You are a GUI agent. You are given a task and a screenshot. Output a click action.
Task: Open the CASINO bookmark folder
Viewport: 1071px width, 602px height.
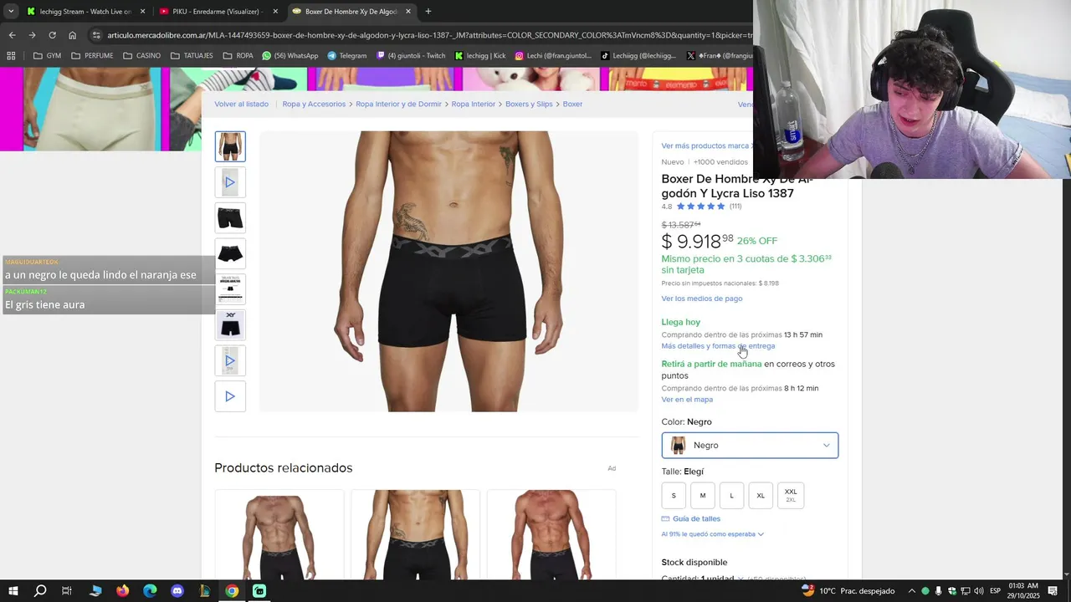[141, 56]
